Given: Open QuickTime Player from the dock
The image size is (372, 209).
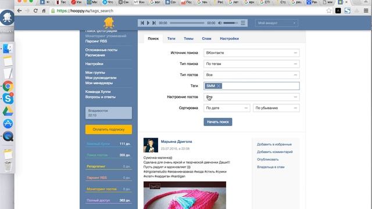Looking at the screenshot, I should tap(8, 136).
